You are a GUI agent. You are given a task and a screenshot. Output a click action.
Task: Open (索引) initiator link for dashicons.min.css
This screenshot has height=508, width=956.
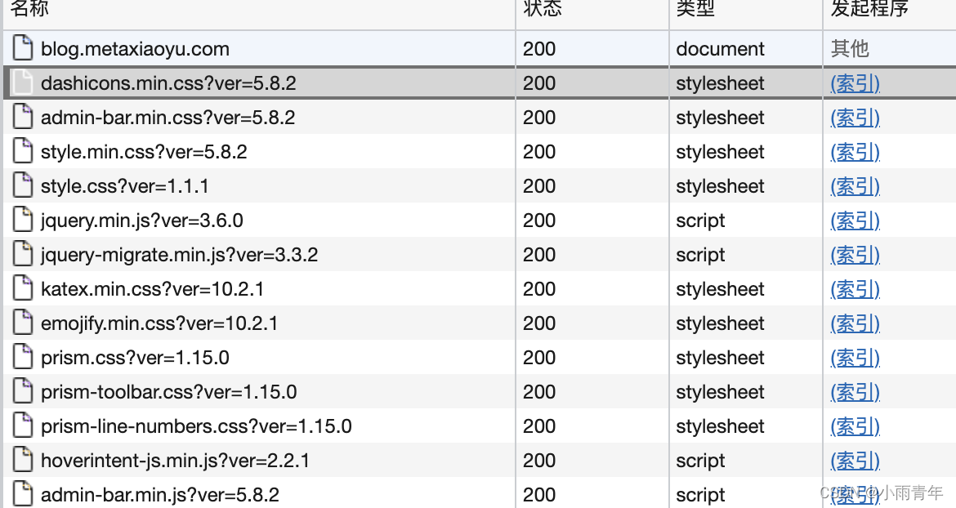855,83
